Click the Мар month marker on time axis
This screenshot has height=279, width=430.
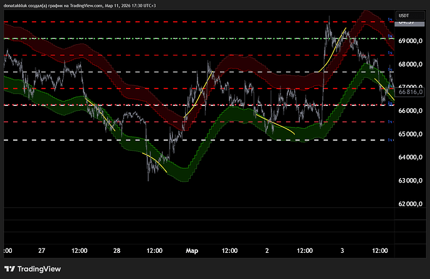coord(191,250)
